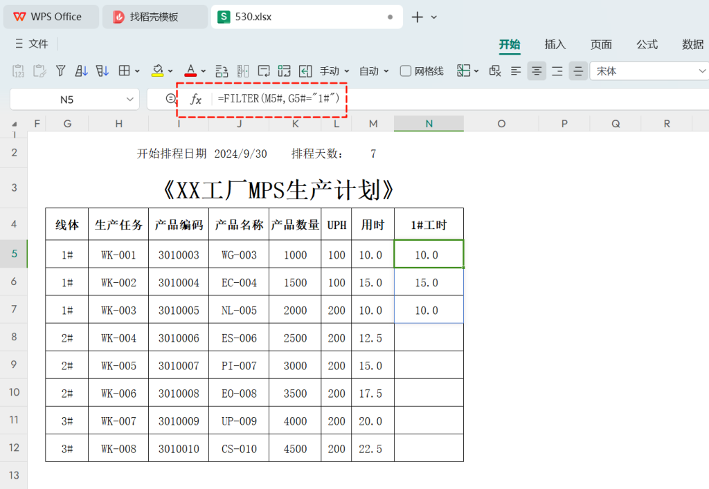Click the box with green left-arrow icon
Viewport: 709px width, 489px height.
(305, 71)
